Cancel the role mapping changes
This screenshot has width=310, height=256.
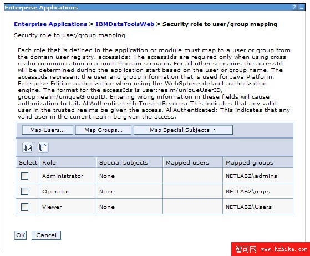tap(46, 235)
